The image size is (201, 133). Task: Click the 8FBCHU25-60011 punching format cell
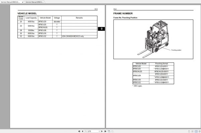(x=161, y=72)
